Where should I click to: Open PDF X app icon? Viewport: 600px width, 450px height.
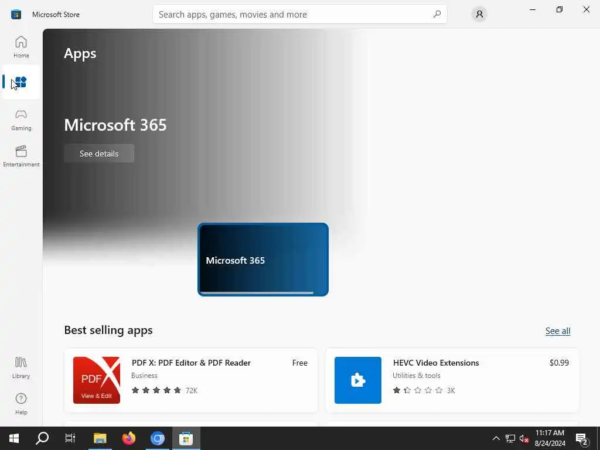[97, 380]
